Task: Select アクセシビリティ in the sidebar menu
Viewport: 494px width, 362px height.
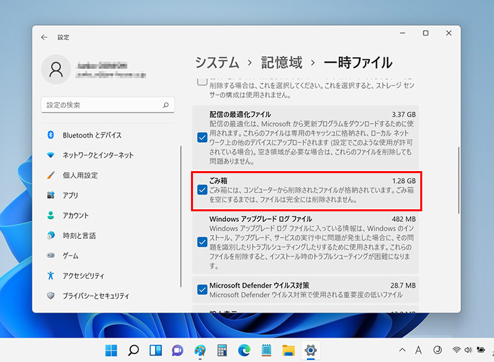Action: pos(83,276)
